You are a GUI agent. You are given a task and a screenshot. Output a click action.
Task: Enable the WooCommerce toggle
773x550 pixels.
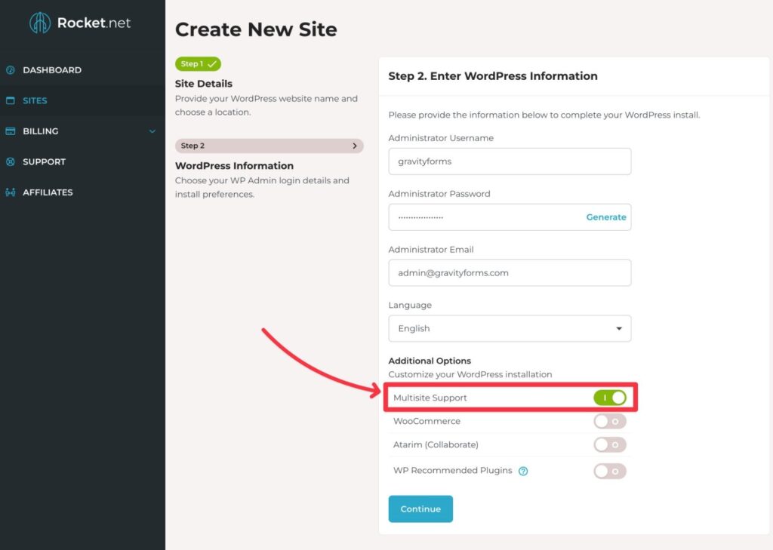pyautogui.click(x=609, y=421)
